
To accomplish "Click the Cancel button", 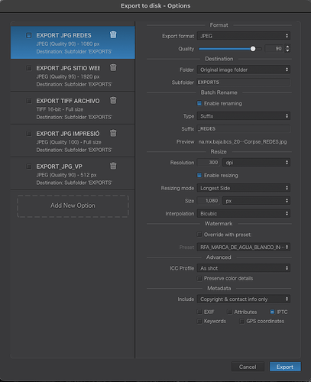I will click(248, 367).
